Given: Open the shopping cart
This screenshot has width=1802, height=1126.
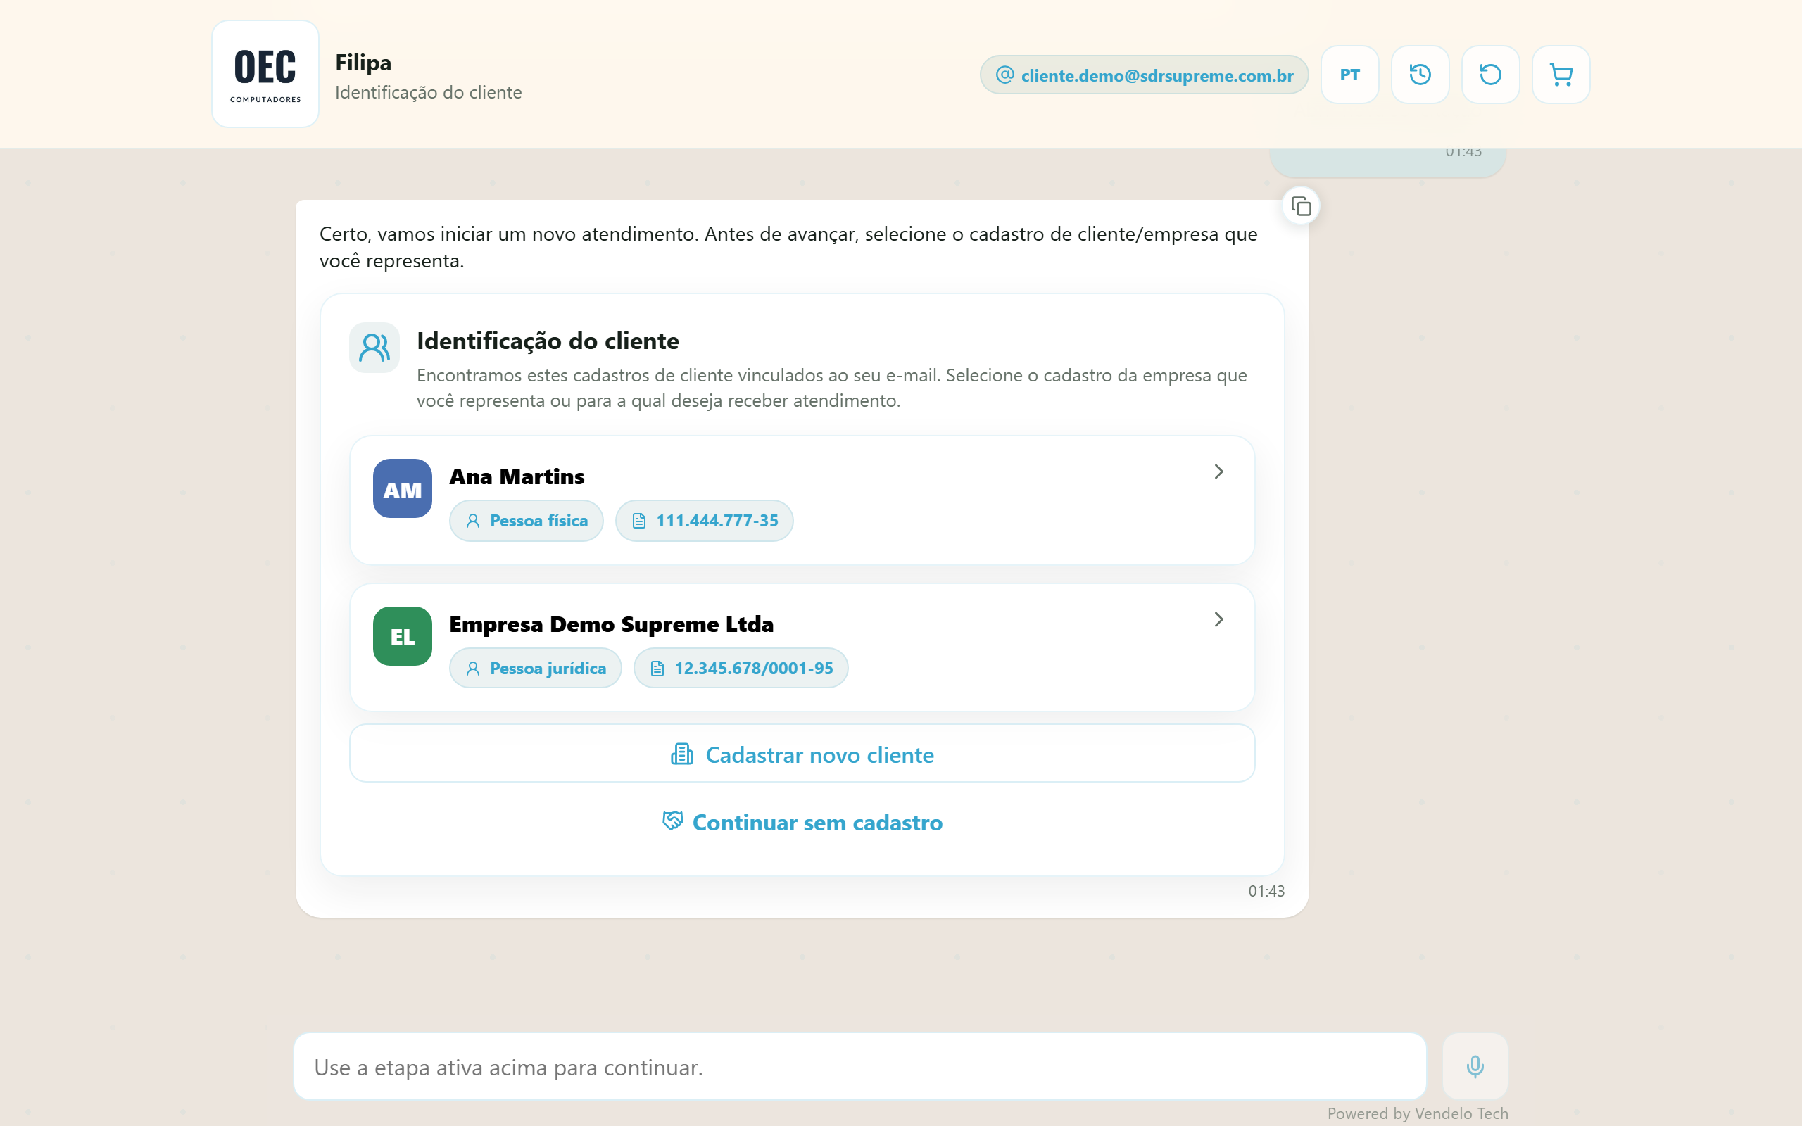Looking at the screenshot, I should [1561, 75].
